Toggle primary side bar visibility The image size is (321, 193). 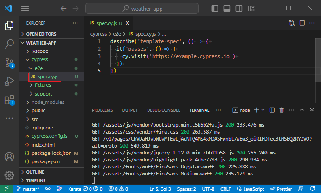click(x=215, y=8)
